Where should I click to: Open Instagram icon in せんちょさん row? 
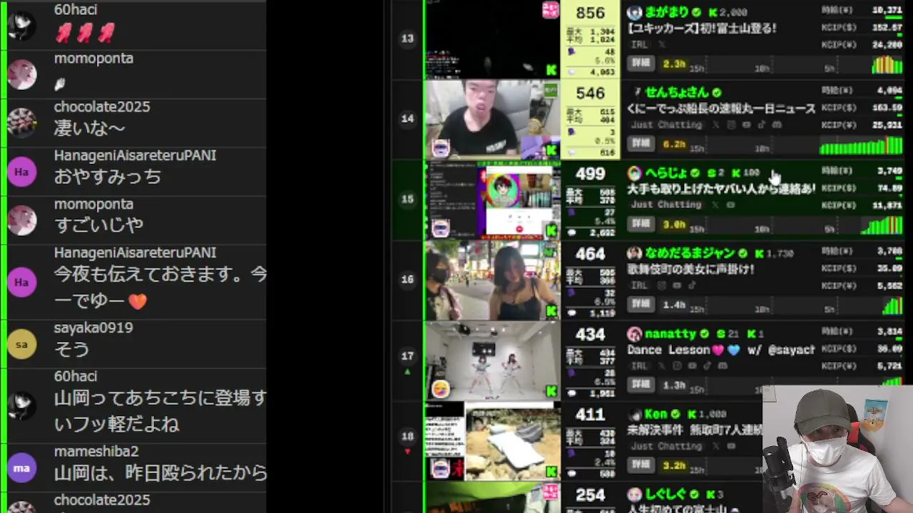(731, 125)
